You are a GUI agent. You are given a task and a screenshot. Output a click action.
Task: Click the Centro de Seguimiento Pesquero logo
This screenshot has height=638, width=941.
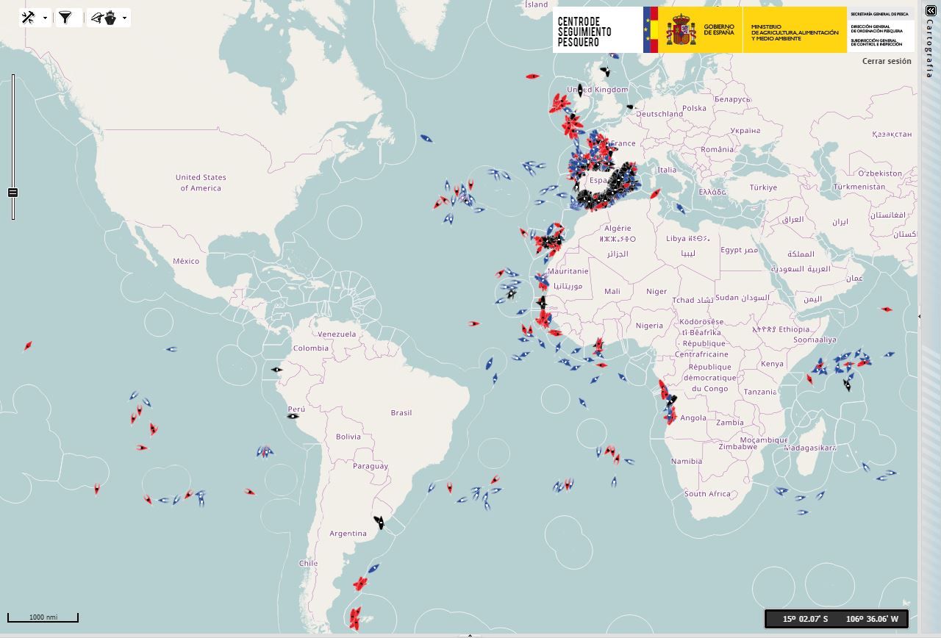[x=584, y=32]
